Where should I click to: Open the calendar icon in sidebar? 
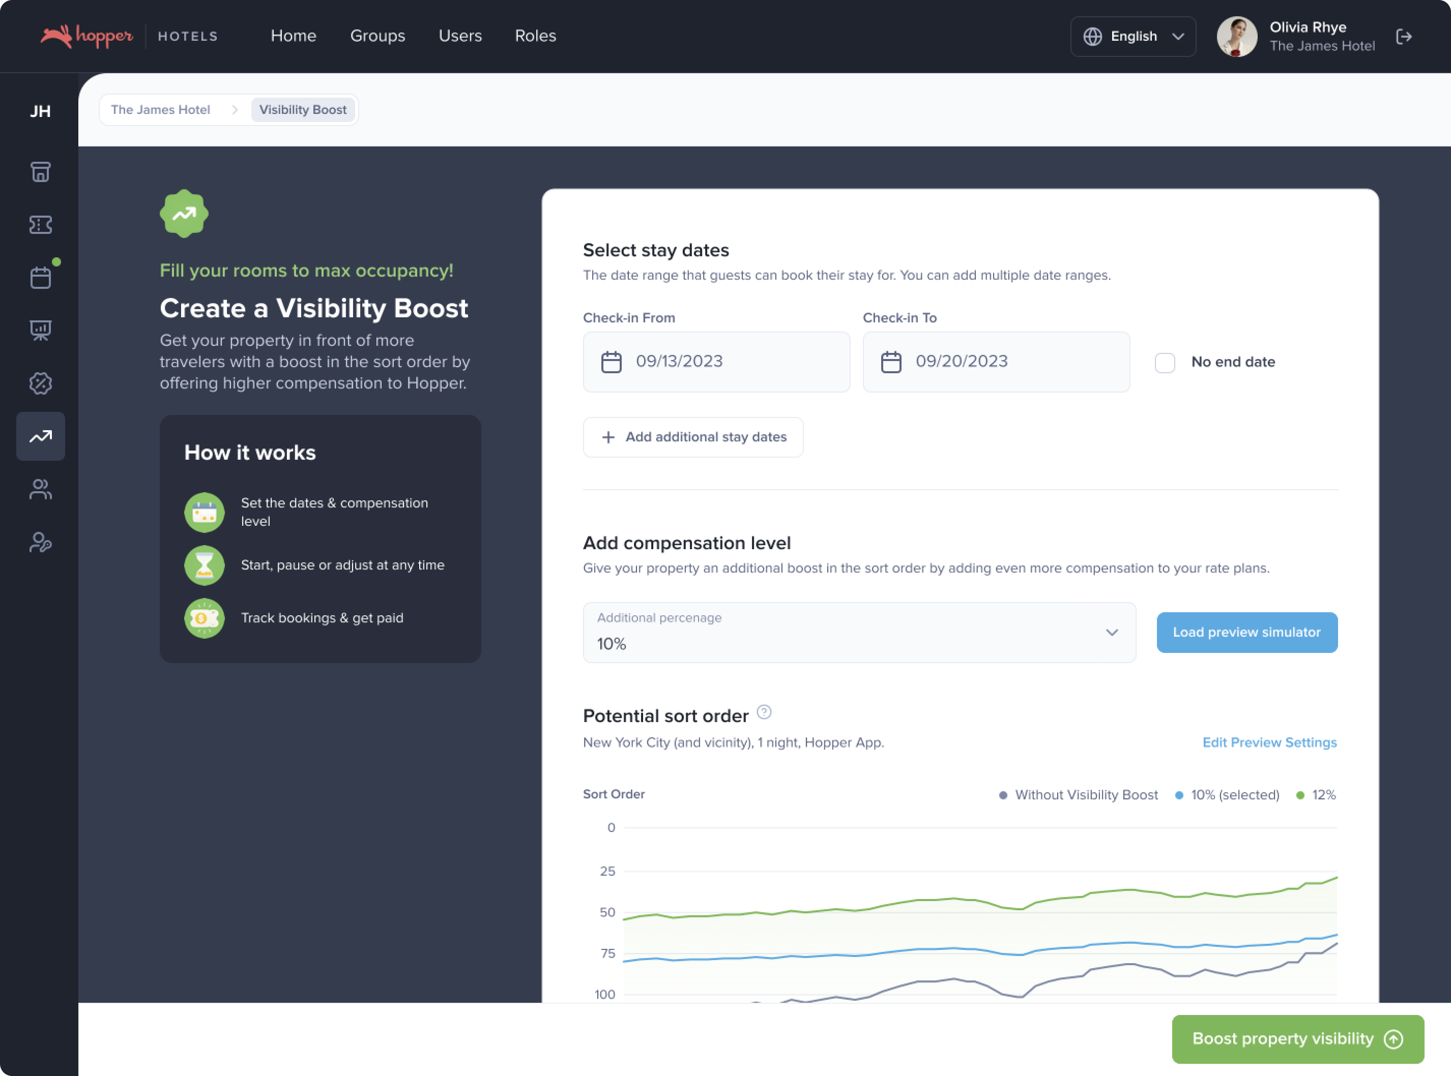pyautogui.click(x=40, y=278)
